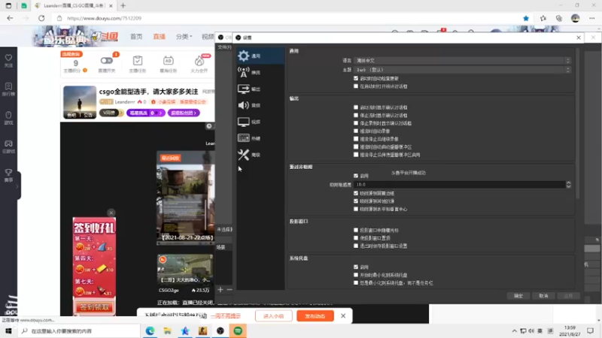Image resolution: width=602 pixels, height=338 pixels.
Task: Open File Explorer from the taskbar
Action: 167,330
